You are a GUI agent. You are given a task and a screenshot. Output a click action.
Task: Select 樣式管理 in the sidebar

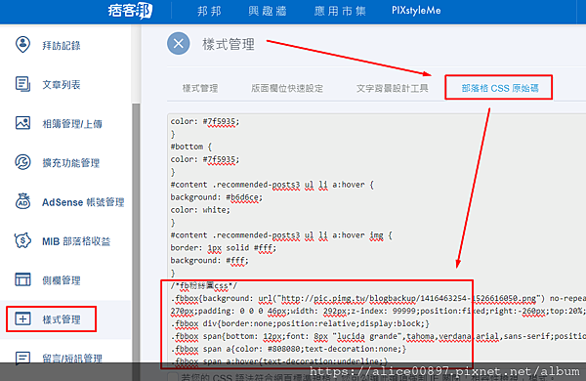pos(62,319)
